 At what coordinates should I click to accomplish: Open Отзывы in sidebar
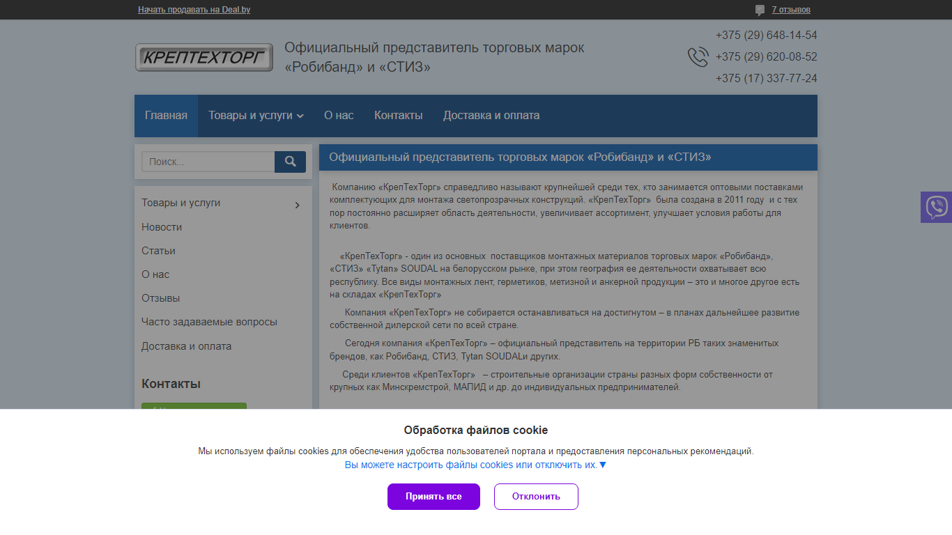pos(161,298)
